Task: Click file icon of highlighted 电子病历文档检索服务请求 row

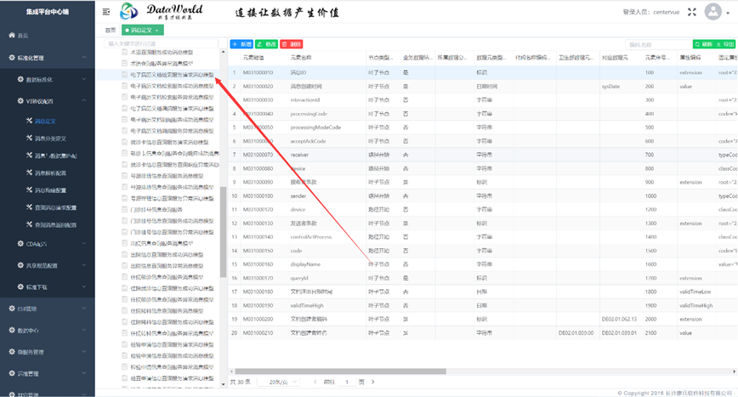Action: (125, 74)
